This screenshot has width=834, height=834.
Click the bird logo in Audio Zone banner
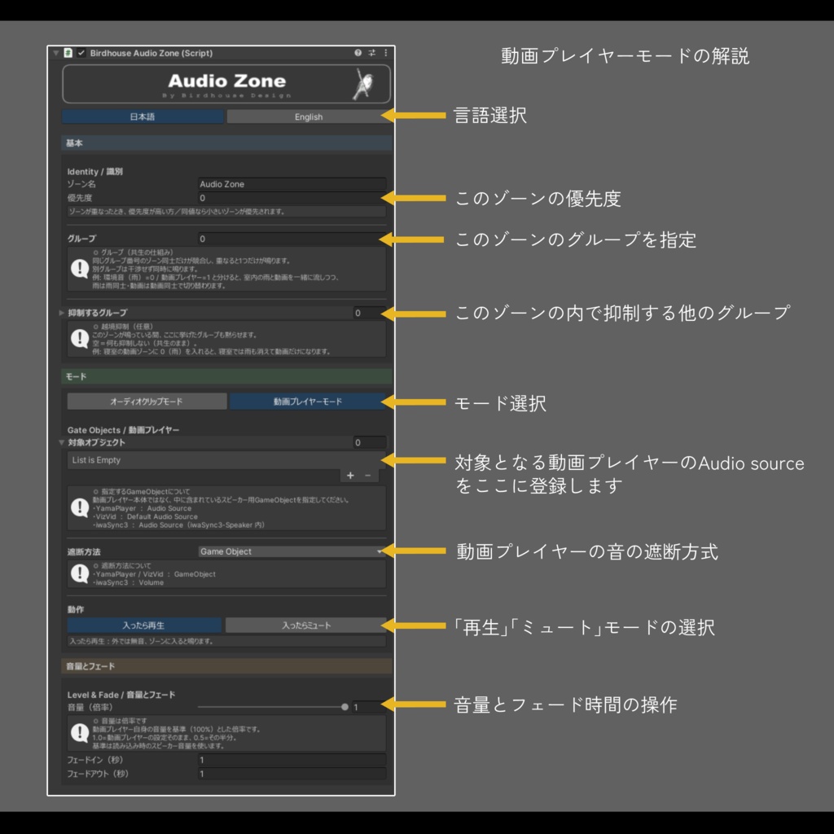pos(363,84)
